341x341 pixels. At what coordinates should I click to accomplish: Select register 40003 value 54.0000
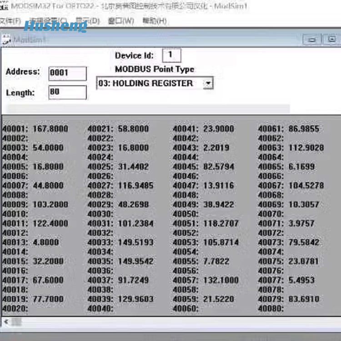point(48,148)
